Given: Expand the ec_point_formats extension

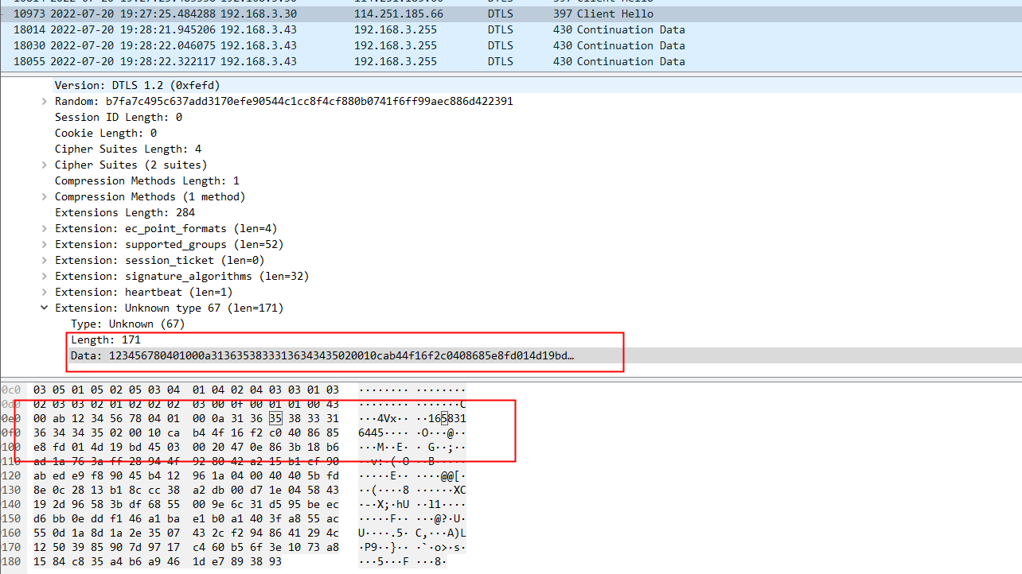Looking at the screenshot, I should pos(45,229).
